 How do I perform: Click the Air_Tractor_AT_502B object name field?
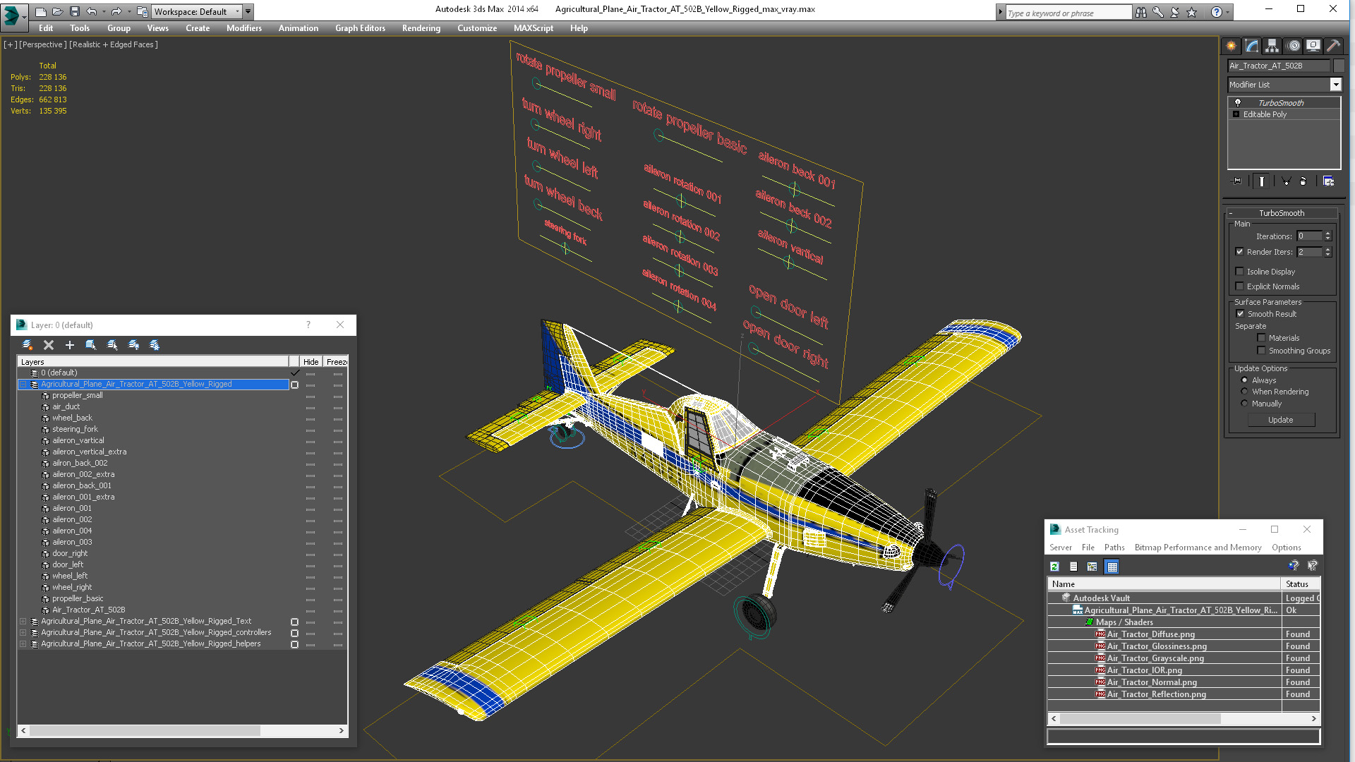tap(1278, 66)
